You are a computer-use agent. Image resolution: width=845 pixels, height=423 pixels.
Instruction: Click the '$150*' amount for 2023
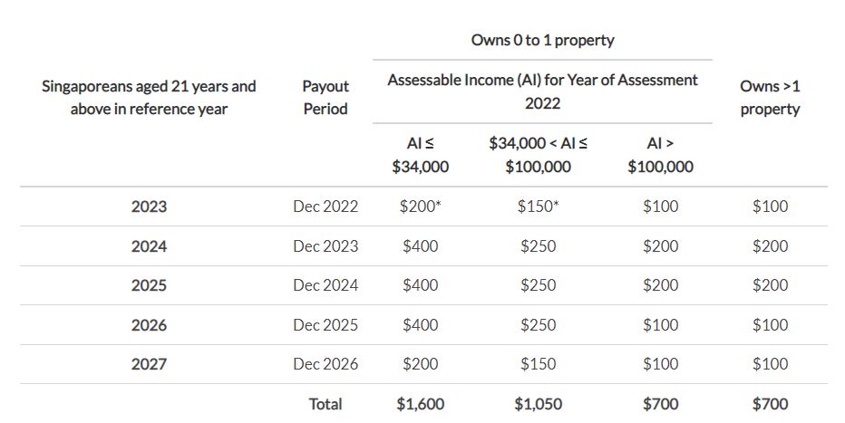coord(538,207)
